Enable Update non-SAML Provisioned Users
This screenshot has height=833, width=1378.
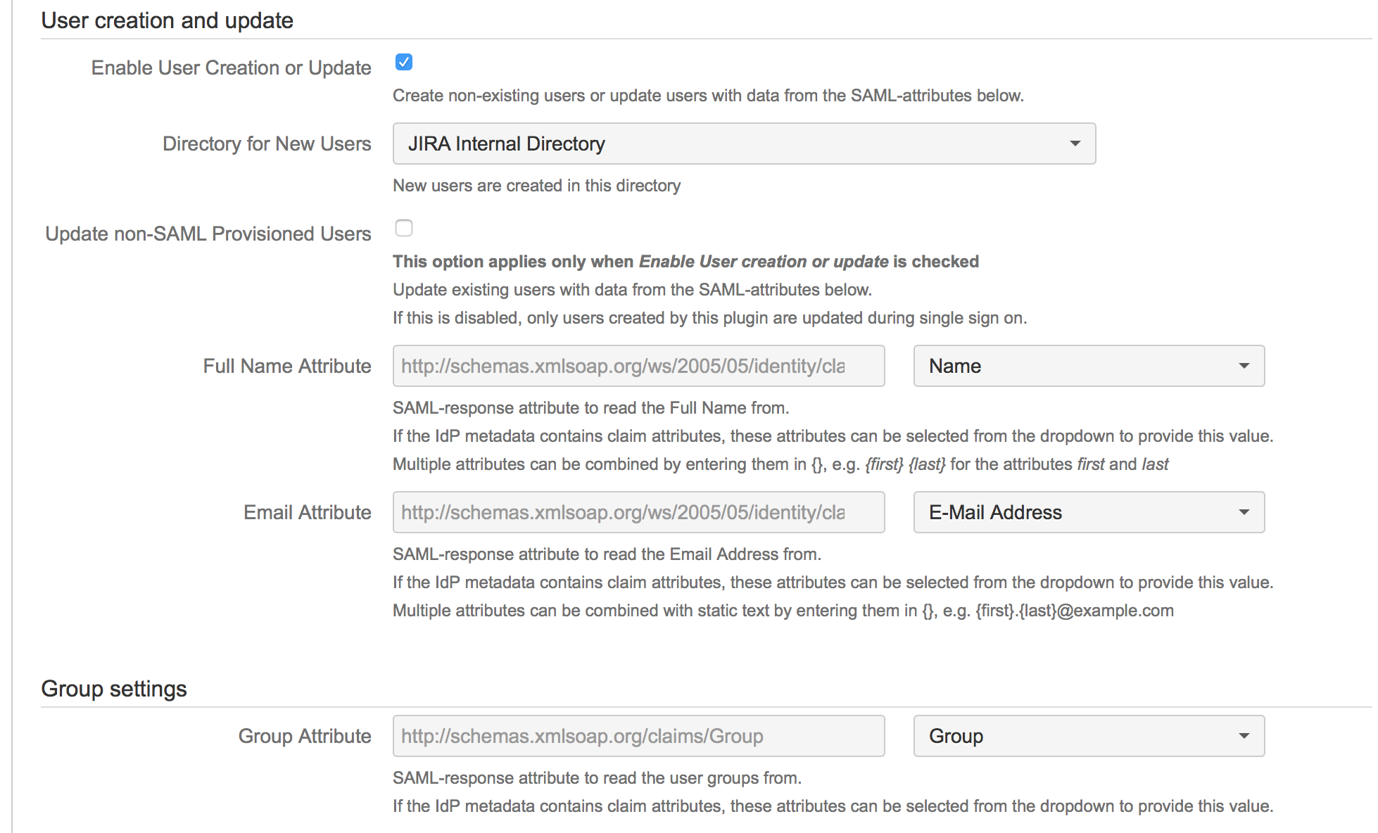404,228
